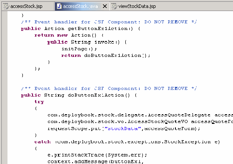Viewport: 233px width, 164px height.
Task: Click the JSP file icon on accessStock.jsp tab
Action: 6,6
